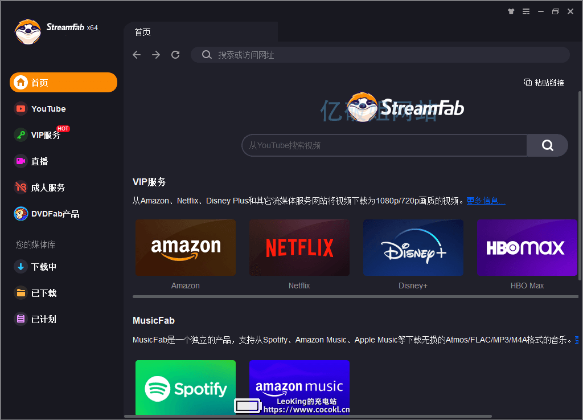Focus the 搜索或访问网址 address bar
The image size is (583, 420).
(380, 55)
